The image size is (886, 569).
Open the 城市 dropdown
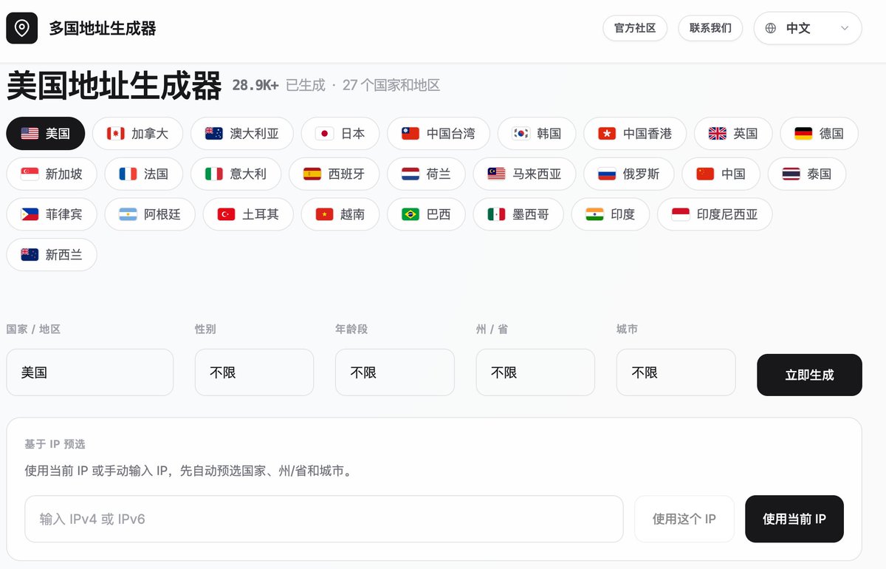click(x=676, y=372)
